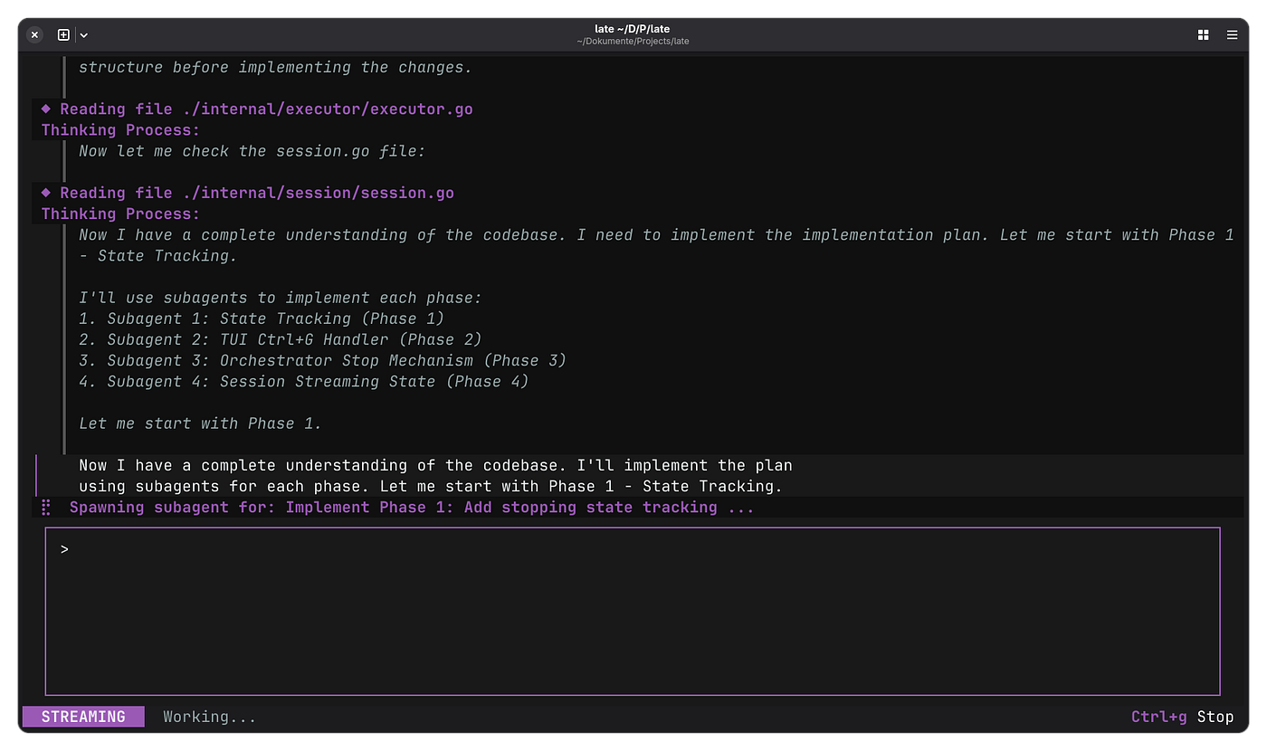The width and height of the screenshot is (1267, 751).
Task: Click 'Now let me check the session.go file' text
Action: pyautogui.click(x=252, y=151)
